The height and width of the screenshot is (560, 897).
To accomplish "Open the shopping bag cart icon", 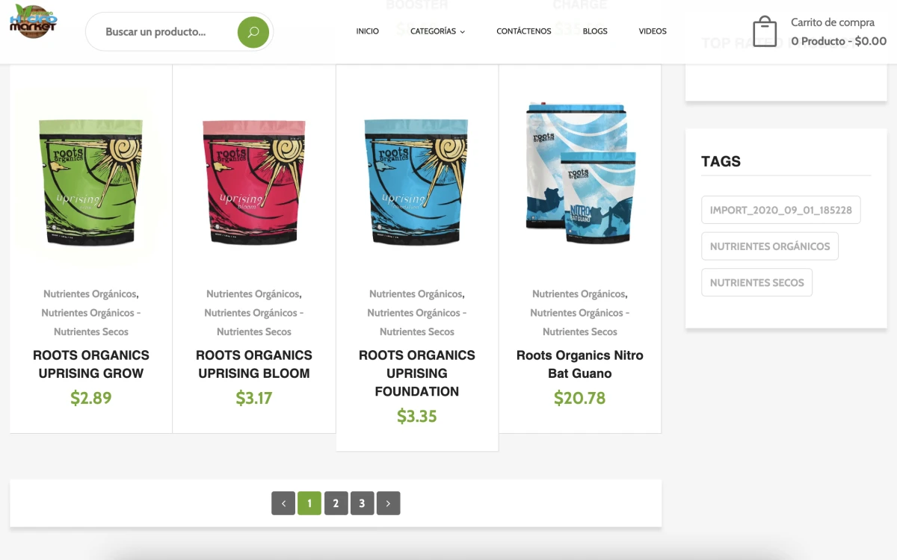I will tap(765, 32).
